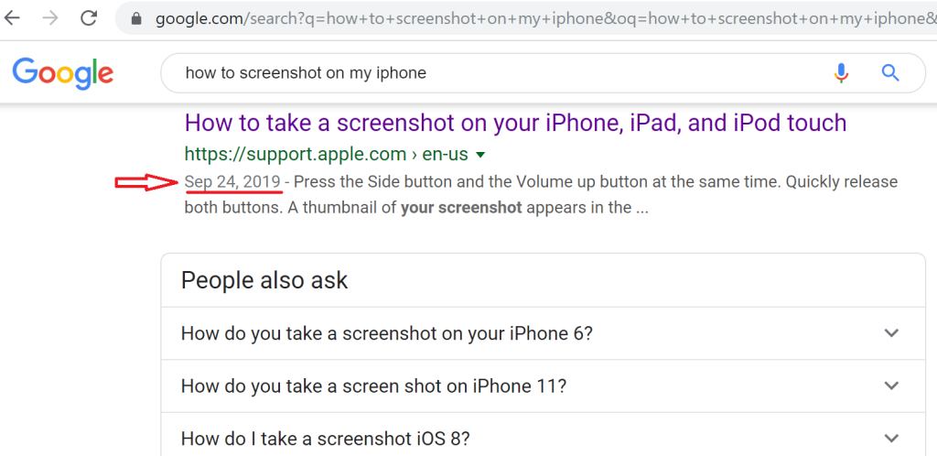Image resolution: width=937 pixels, height=456 pixels.
Task: Click the 'Sep 24, 2019' date text
Action: tap(232, 181)
